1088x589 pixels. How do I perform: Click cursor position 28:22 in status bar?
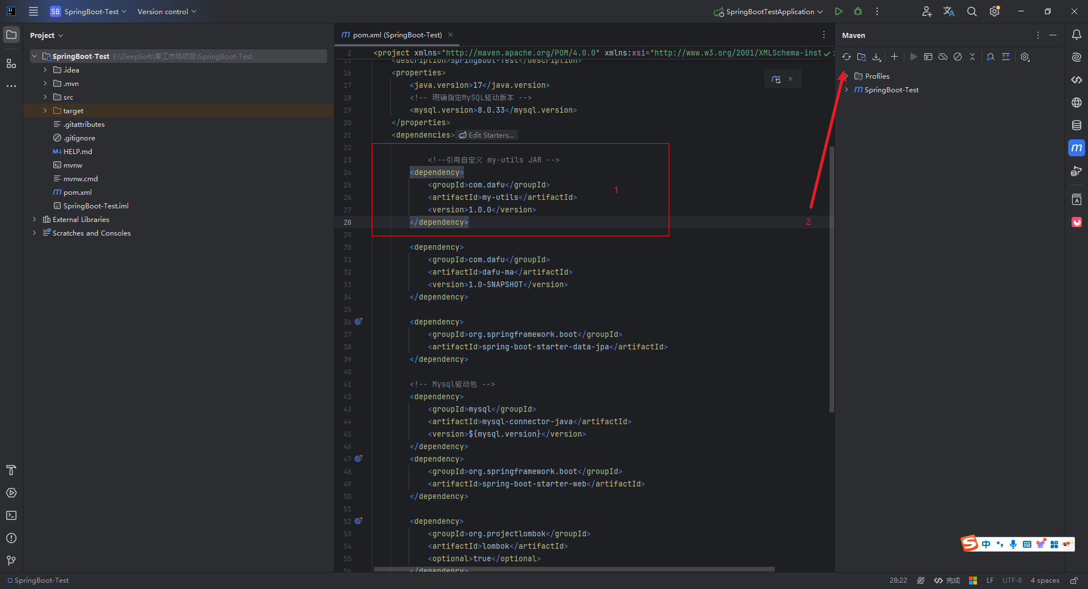[x=898, y=581]
